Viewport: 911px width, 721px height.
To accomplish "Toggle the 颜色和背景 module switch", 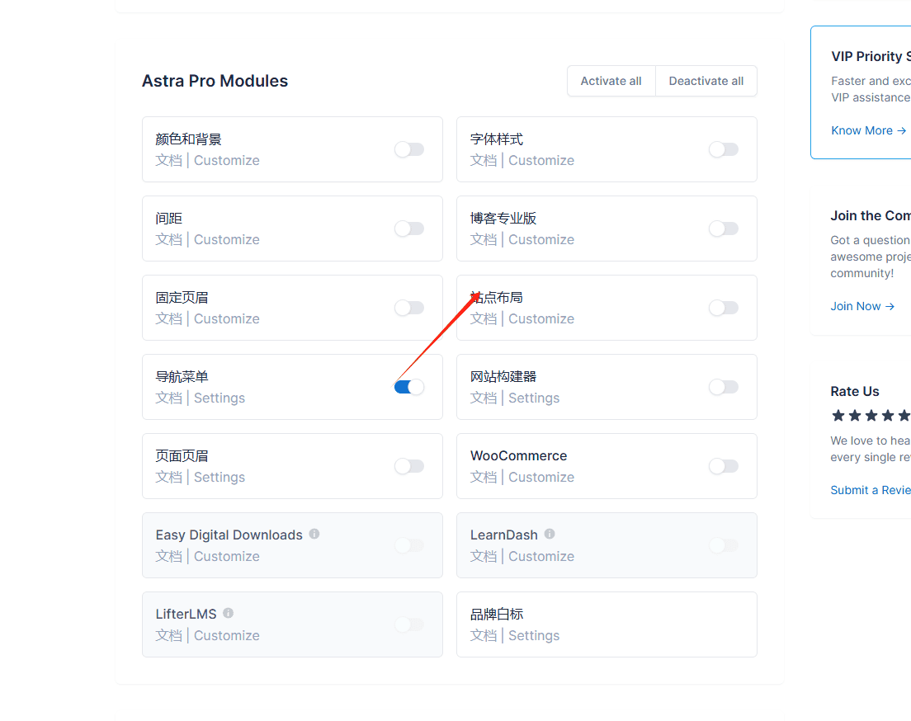I will 409,149.
